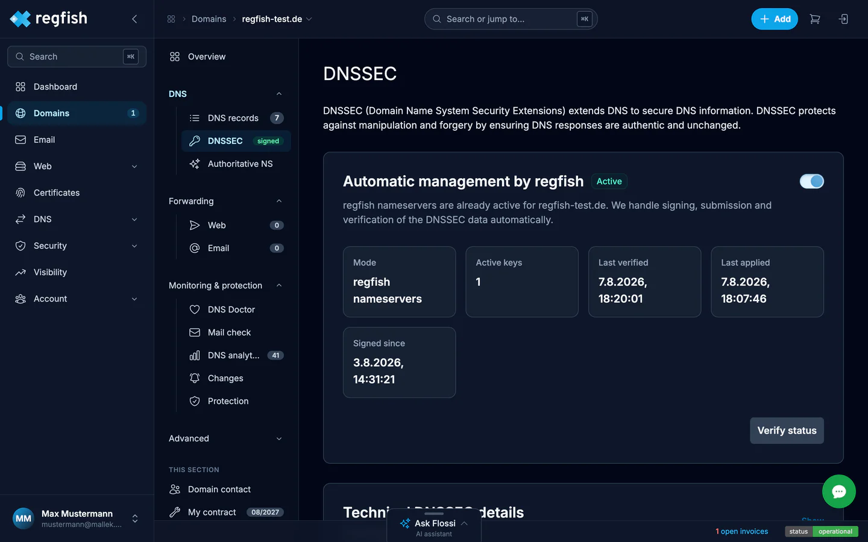
Task: Click the DNS analytics chart icon
Action: pyautogui.click(x=195, y=355)
